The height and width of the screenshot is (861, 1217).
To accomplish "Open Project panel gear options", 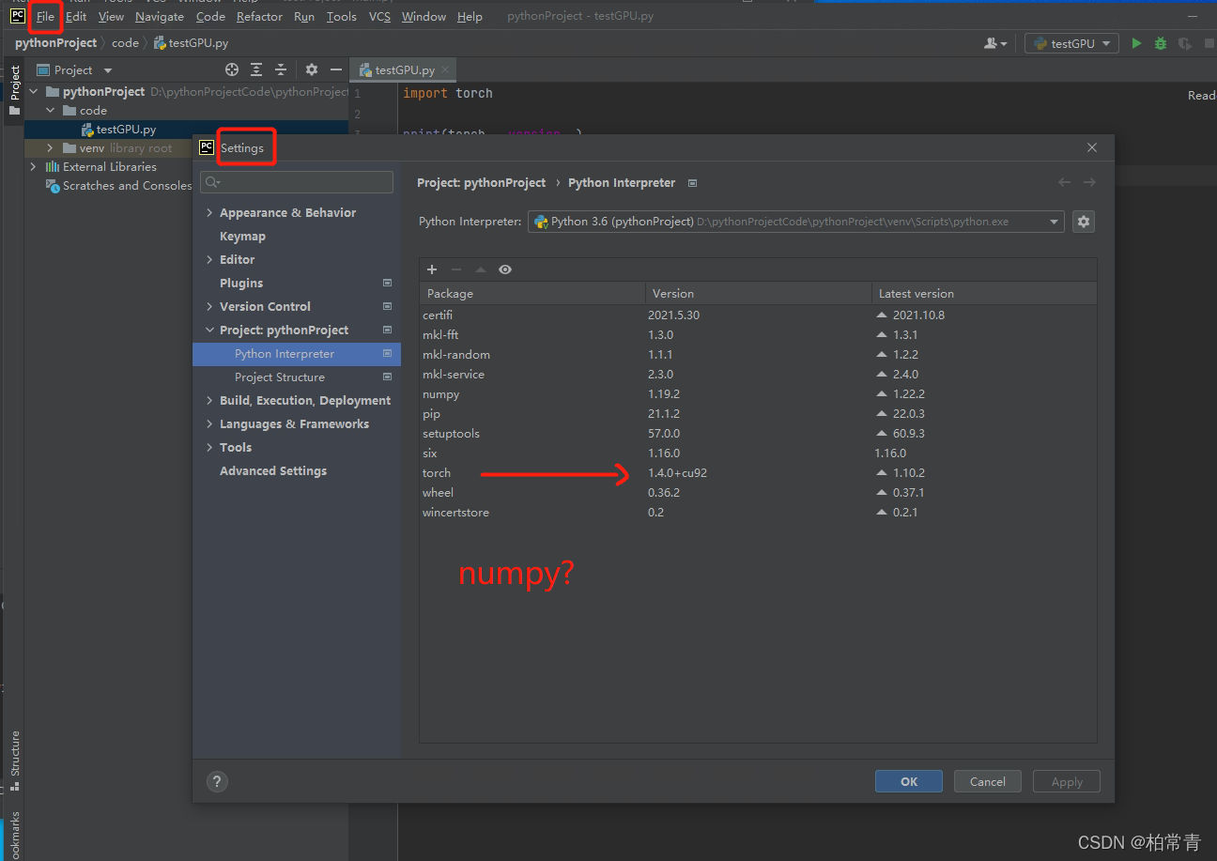I will pos(312,69).
